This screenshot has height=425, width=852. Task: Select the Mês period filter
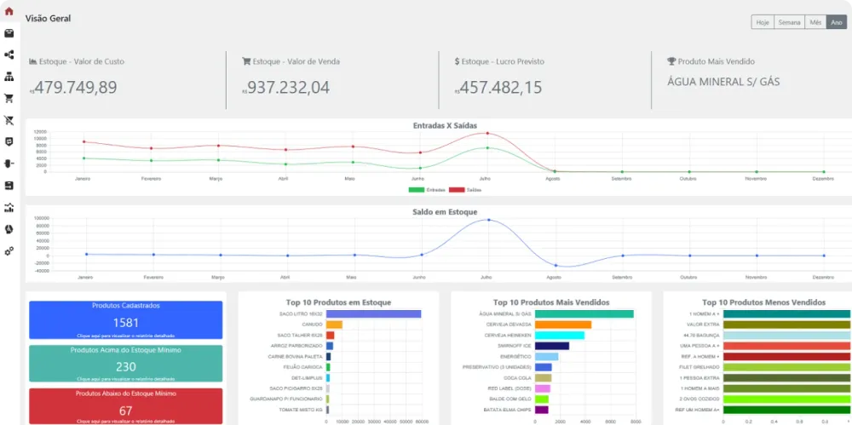[x=815, y=22]
